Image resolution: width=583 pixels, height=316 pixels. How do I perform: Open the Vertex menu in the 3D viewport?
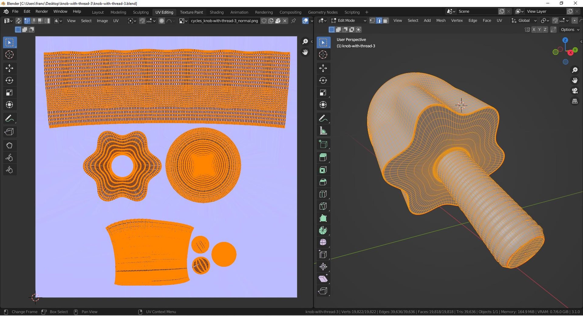coord(457,20)
